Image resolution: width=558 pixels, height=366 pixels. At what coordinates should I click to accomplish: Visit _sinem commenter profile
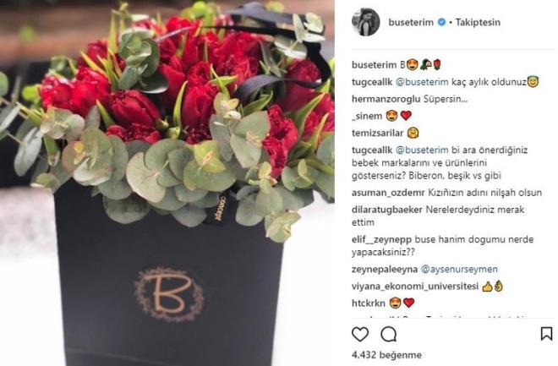367,116
